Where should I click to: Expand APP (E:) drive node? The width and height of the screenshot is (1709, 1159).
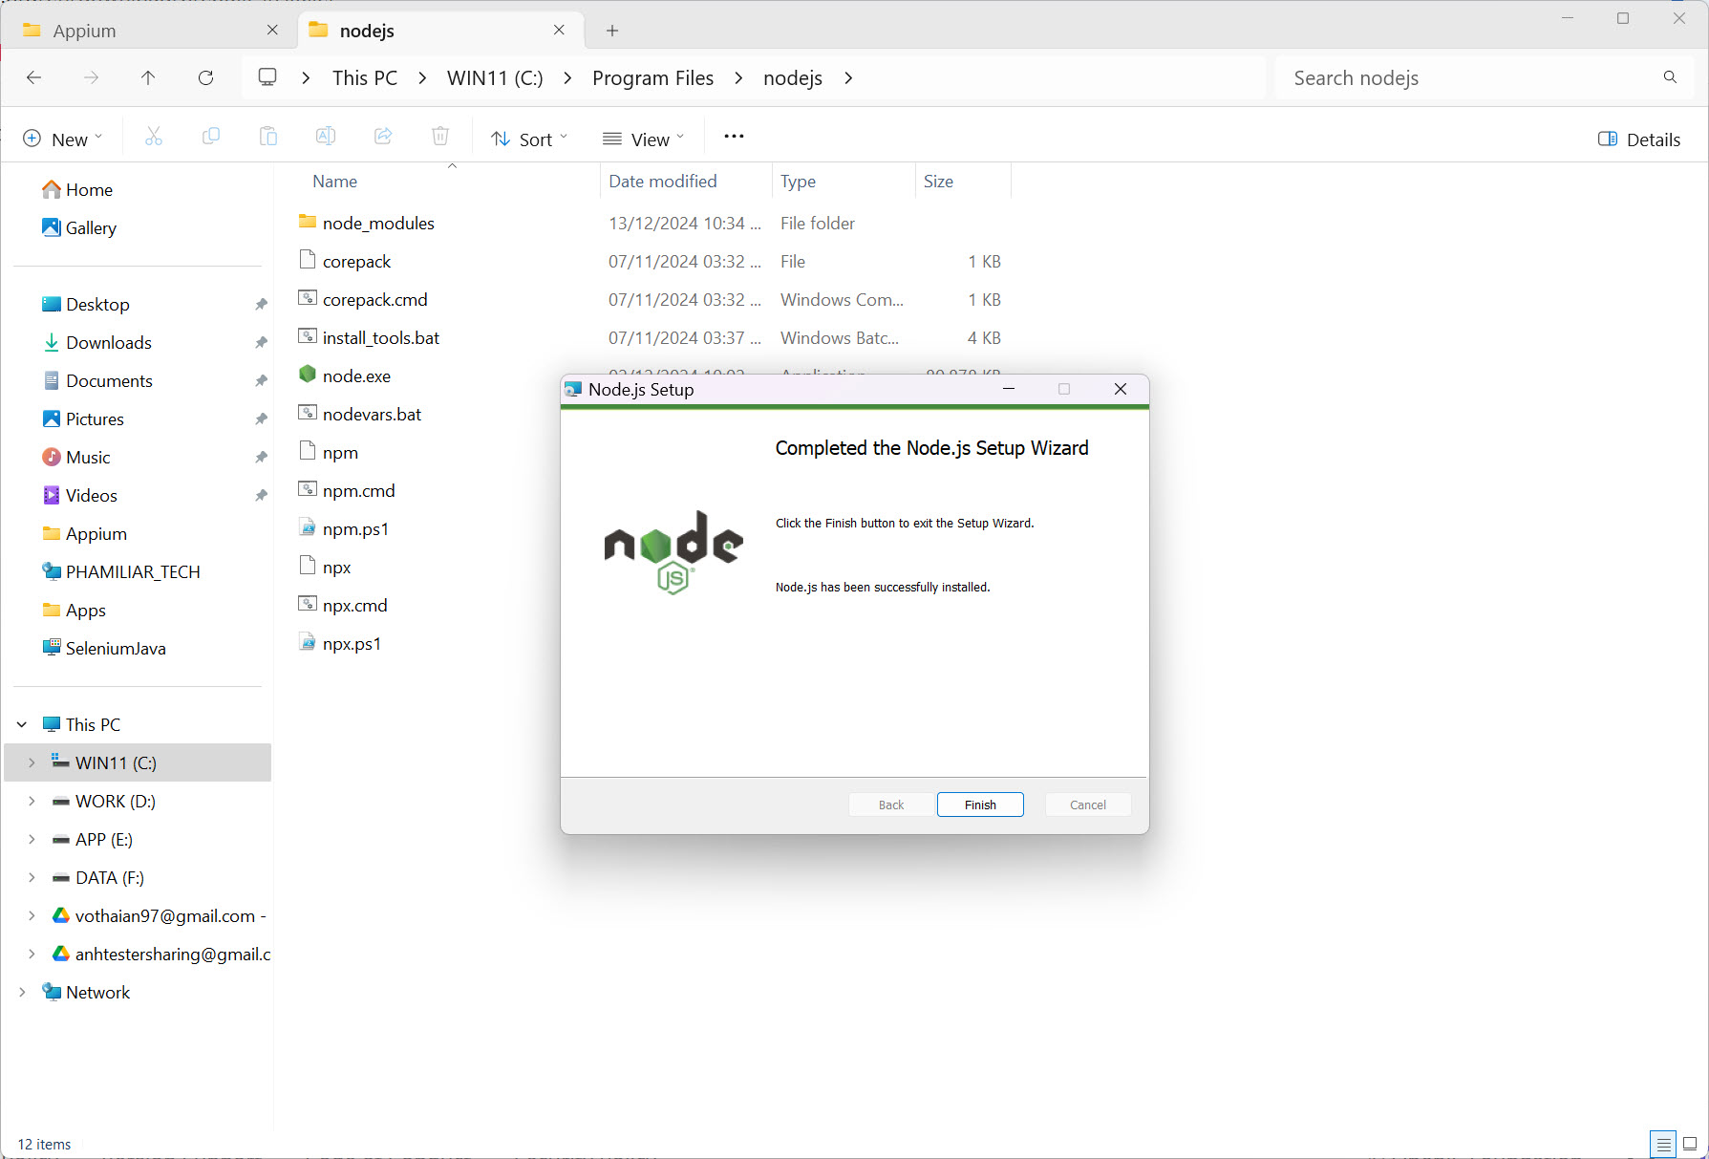pyautogui.click(x=32, y=840)
